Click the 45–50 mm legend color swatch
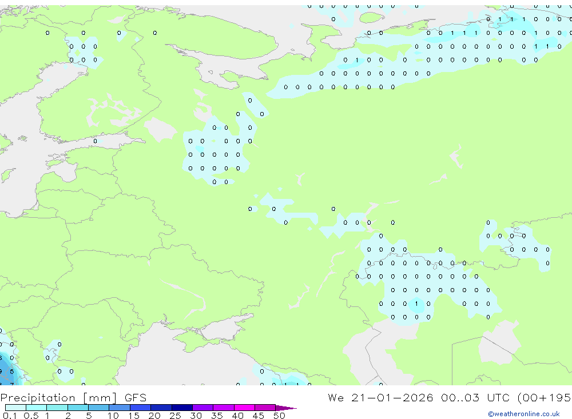This screenshot has width=572, height=419. coord(265,408)
